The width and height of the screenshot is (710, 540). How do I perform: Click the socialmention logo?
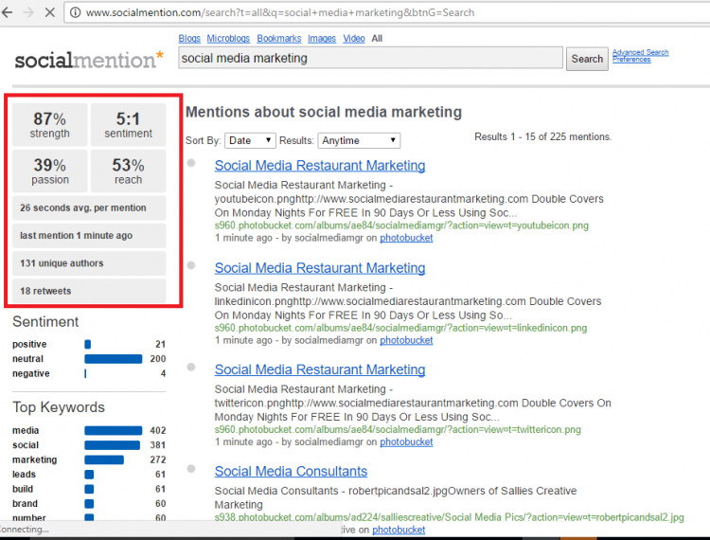click(x=89, y=60)
